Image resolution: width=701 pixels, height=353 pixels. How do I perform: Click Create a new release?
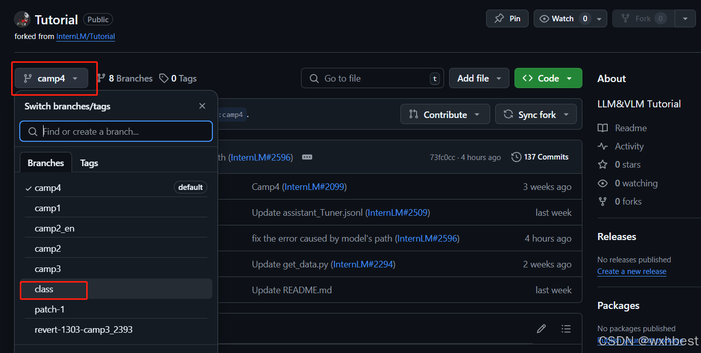pyautogui.click(x=632, y=271)
